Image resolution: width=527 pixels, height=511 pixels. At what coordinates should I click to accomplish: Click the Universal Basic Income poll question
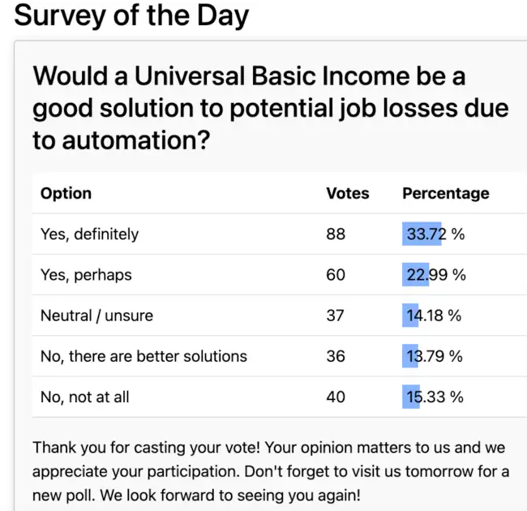click(x=271, y=109)
